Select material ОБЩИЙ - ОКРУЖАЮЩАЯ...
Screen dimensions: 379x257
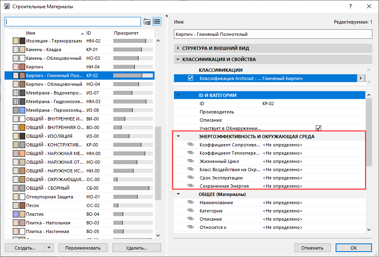(55, 179)
